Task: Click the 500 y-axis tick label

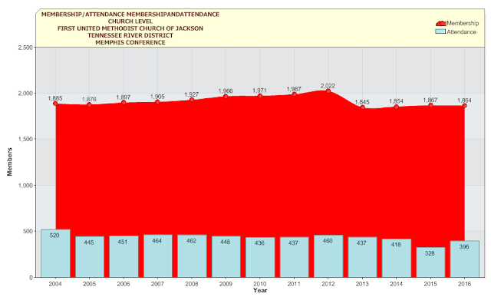Action: (28, 231)
